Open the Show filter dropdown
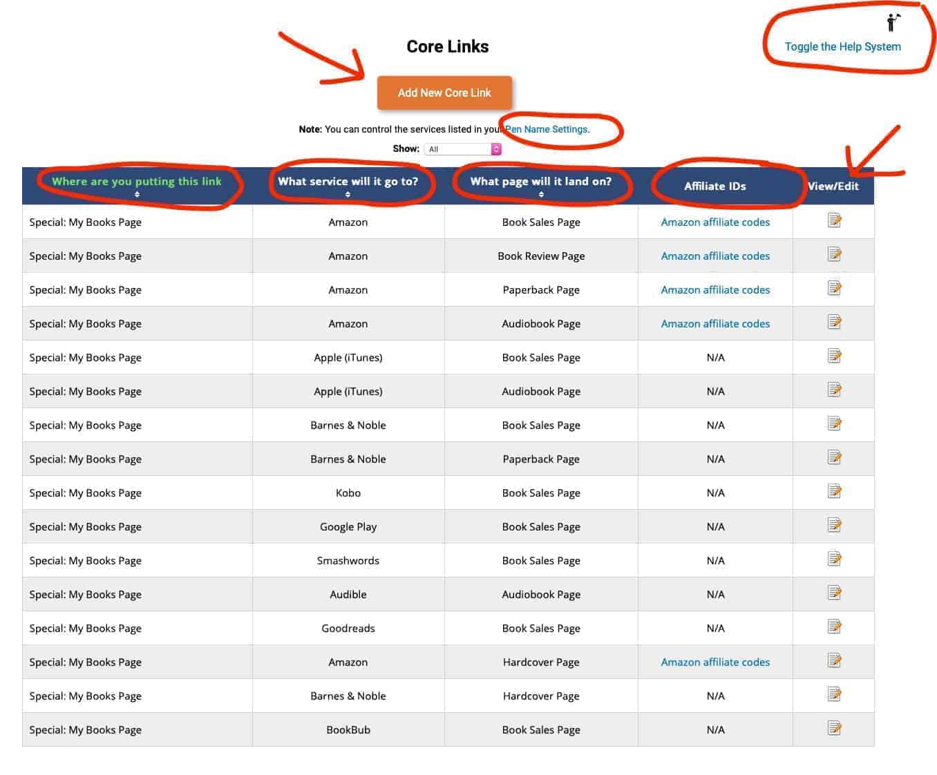This screenshot has width=937, height=775. coord(462,149)
